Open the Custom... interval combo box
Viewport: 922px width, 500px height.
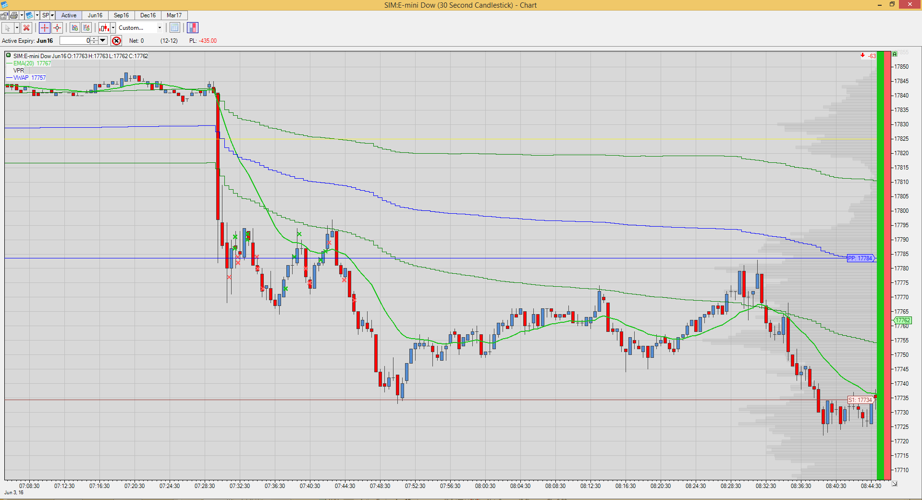(140, 28)
